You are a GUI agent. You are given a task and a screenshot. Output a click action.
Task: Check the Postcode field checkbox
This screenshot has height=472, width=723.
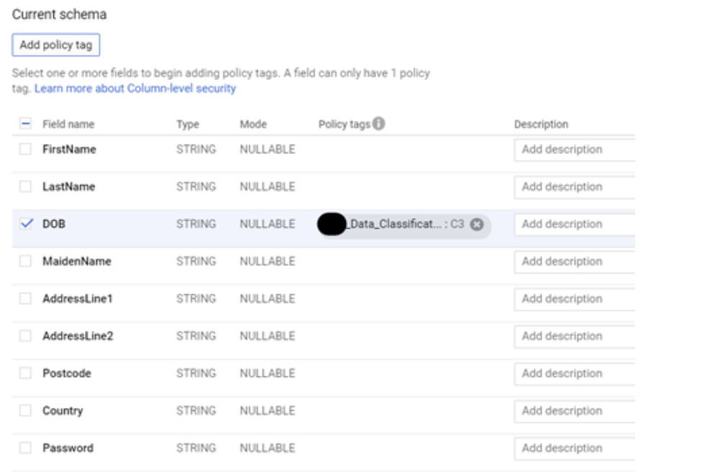(x=25, y=373)
